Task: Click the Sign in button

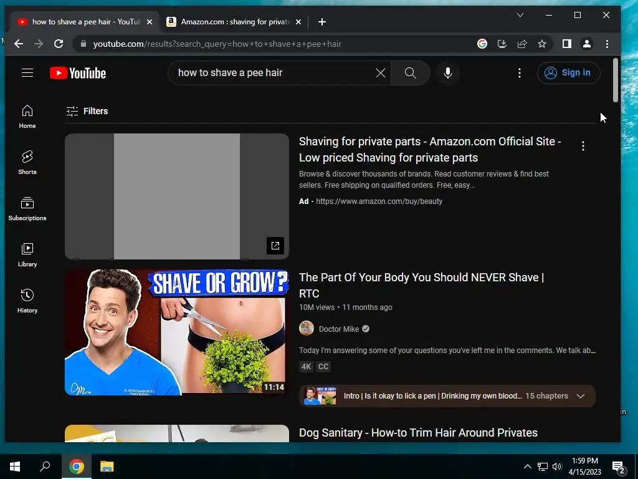Action: click(568, 73)
